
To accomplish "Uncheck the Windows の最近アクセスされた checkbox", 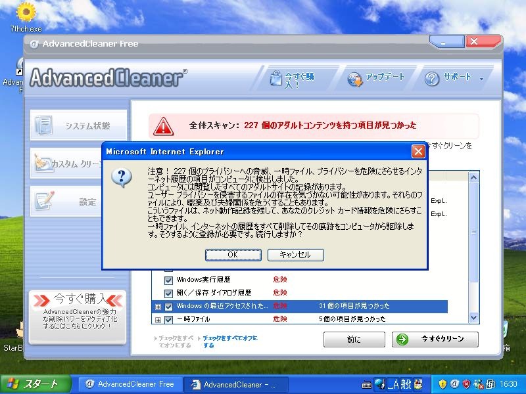I will point(168,306).
